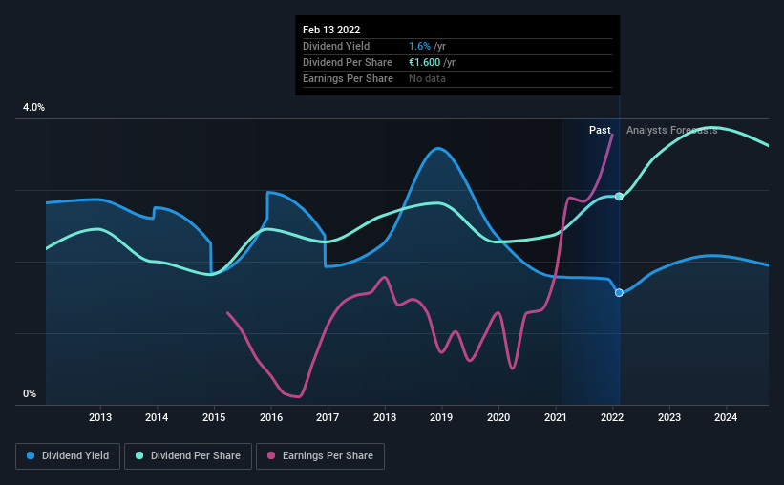Click the 4.0% y-axis label
784x485 pixels.
click(33, 108)
